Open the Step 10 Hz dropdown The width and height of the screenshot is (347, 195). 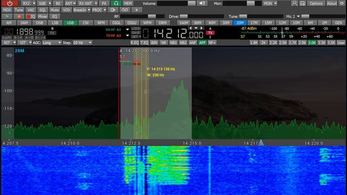[x=82, y=43]
